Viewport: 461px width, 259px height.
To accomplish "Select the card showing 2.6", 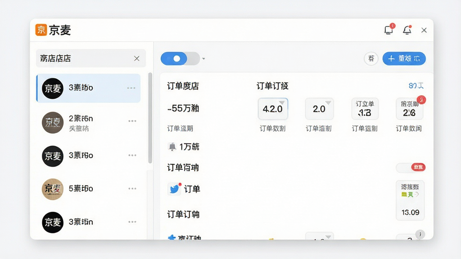I will [409, 109].
